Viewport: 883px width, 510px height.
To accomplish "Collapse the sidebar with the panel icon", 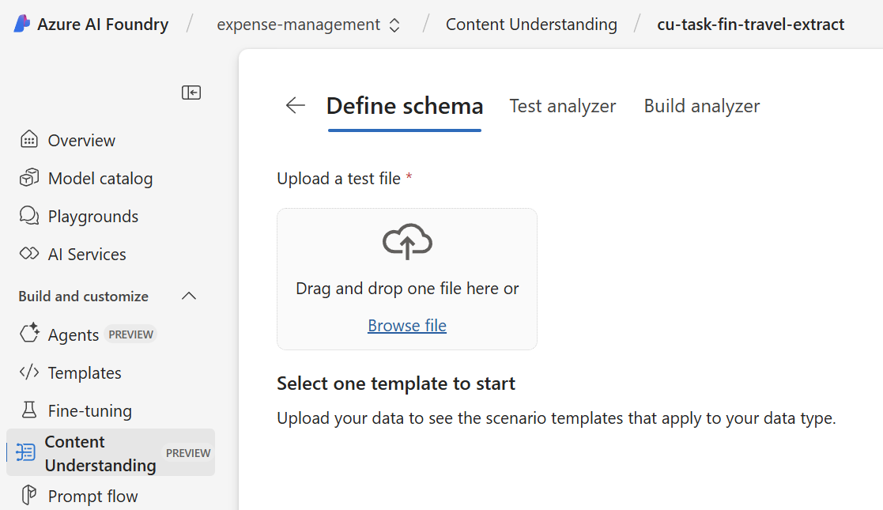I will [x=191, y=93].
